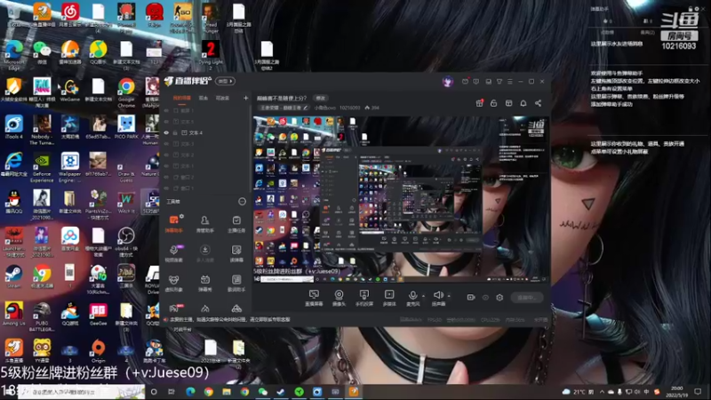Hide the 文本 4 layer with its eye icon
This screenshot has height=400, width=711.
coord(166,132)
